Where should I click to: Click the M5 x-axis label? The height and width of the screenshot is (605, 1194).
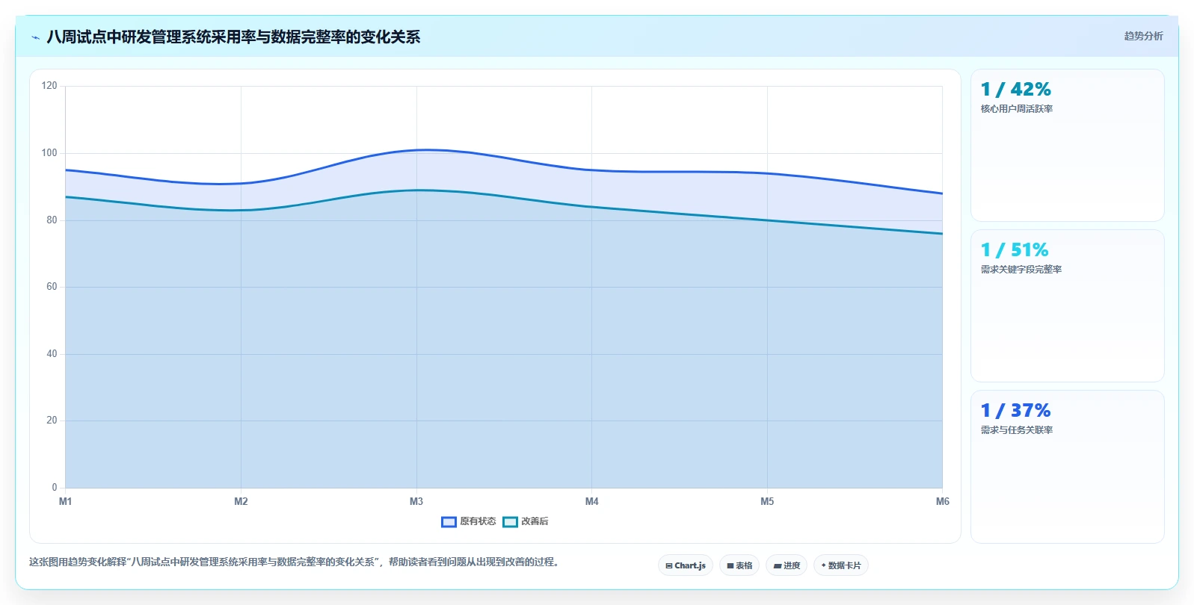[767, 501]
